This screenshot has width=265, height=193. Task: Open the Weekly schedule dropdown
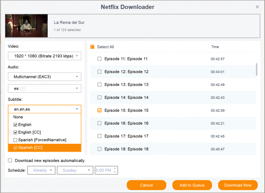coord(42,170)
